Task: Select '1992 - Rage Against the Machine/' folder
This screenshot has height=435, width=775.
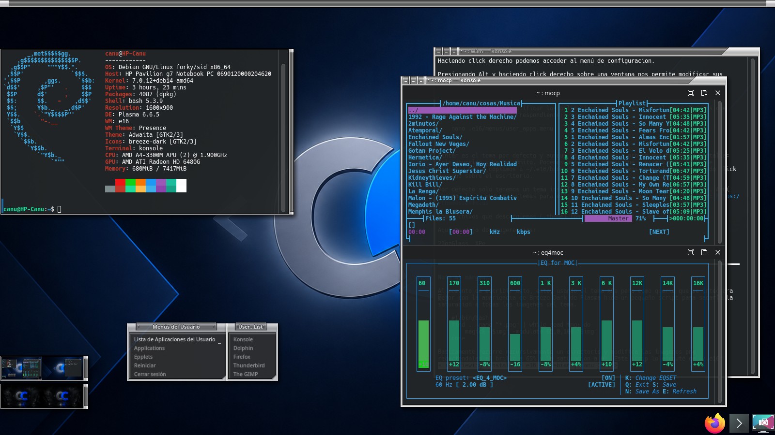Action: (x=463, y=117)
